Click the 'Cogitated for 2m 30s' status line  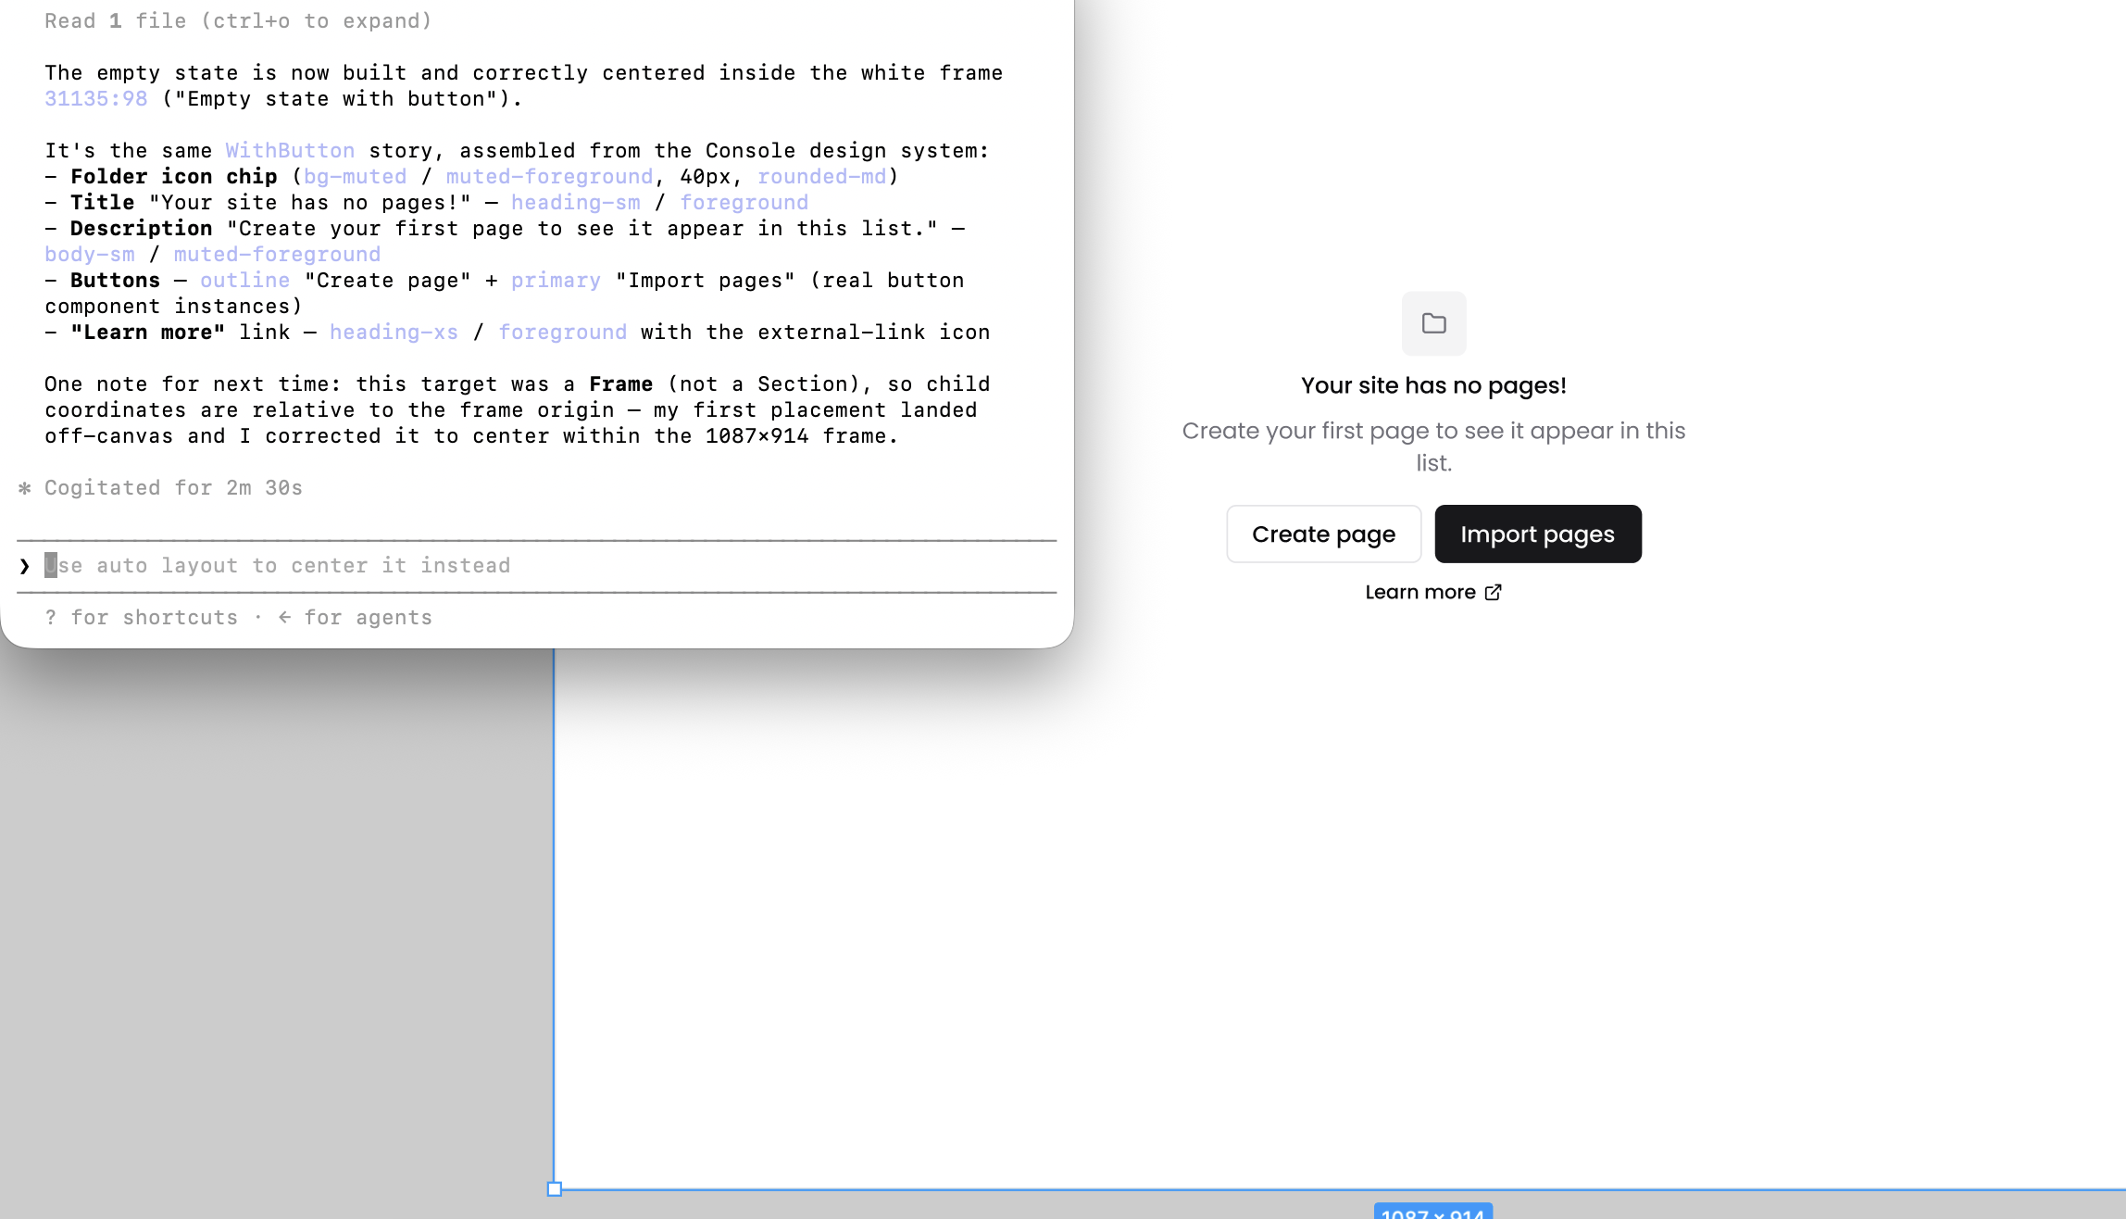[x=173, y=488]
